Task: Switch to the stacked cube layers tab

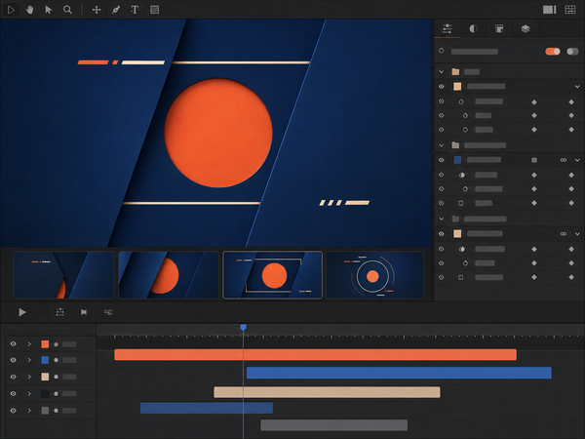Action: pos(526,28)
